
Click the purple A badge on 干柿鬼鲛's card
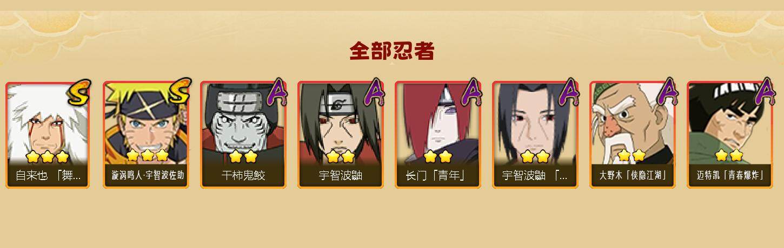277,91
